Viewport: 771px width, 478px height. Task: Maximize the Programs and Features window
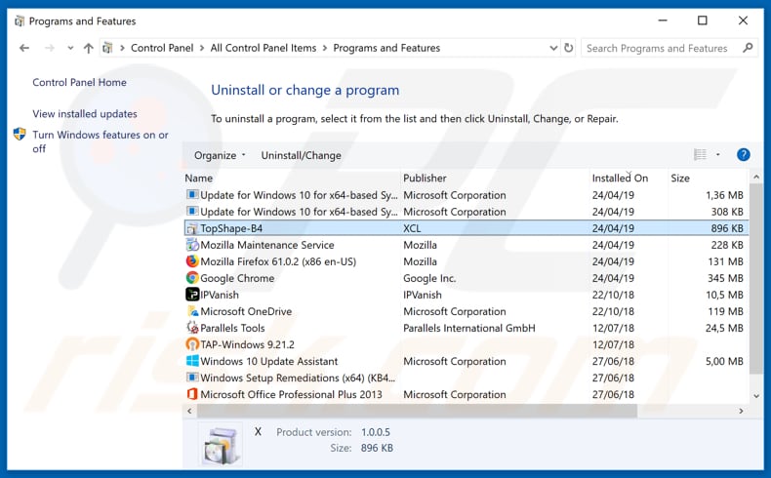pyautogui.click(x=702, y=20)
